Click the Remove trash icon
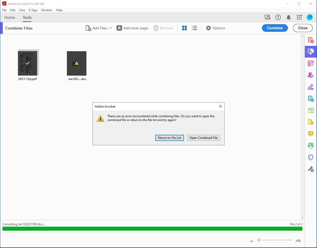Viewport: 317px width, 248px height. coord(156,28)
